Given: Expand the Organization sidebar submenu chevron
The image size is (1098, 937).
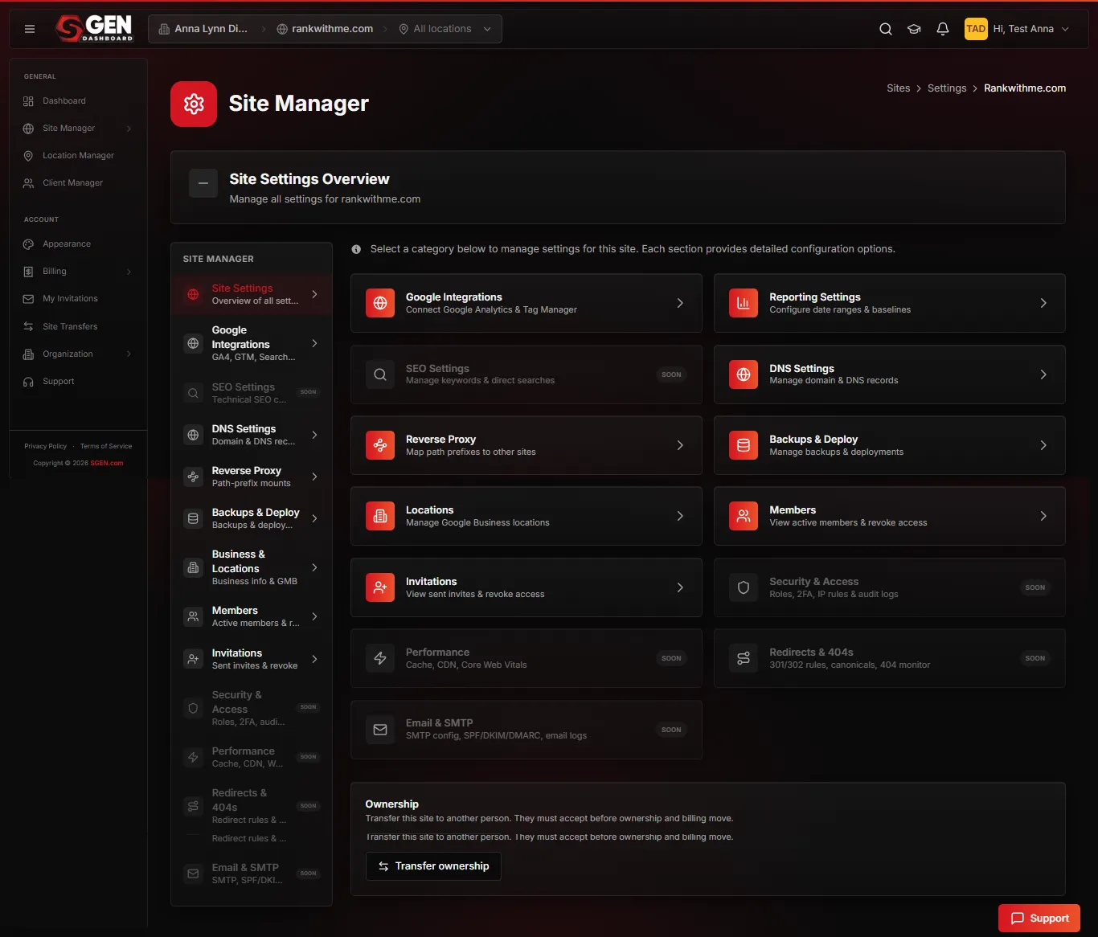Looking at the screenshot, I should coord(129,354).
